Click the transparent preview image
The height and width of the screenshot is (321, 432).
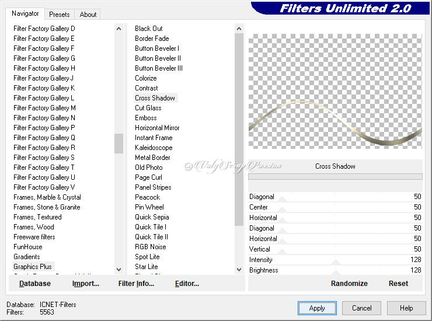pos(335,91)
